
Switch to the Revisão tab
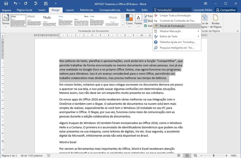click(x=131, y=10)
